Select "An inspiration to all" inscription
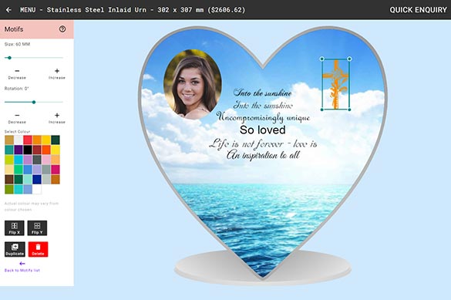This screenshot has height=300, width=451. [263, 155]
